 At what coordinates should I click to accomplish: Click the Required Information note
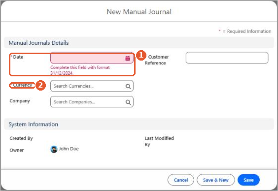click(x=245, y=32)
